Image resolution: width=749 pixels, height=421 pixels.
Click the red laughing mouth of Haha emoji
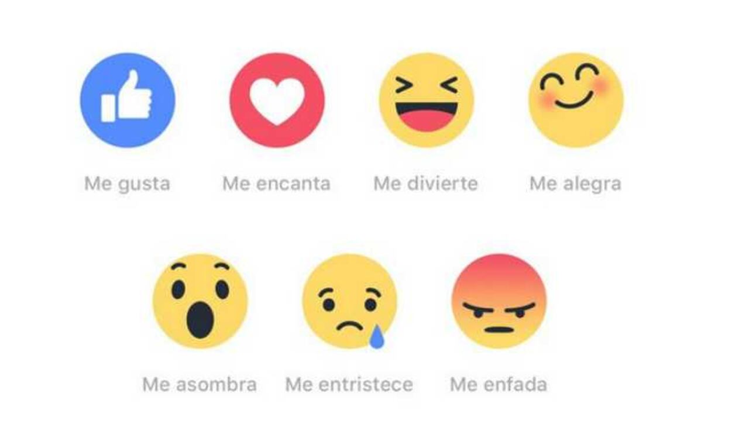pos(427,117)
